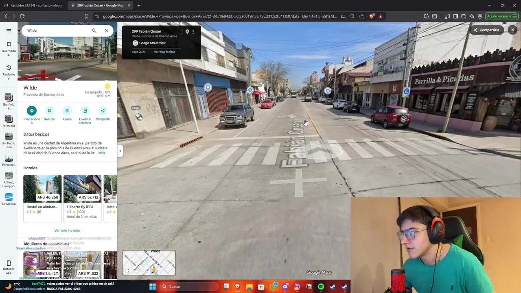Open the Av. Pedro Luro recent item
Image resolution: width=521 pixels, height=293 pixels.
click(9, 141)
